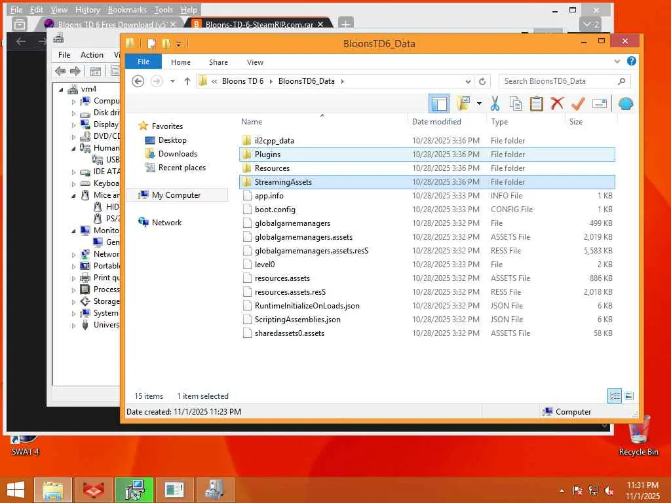Sort by the Size column header
671x503 pixels.
click(576, 122)
